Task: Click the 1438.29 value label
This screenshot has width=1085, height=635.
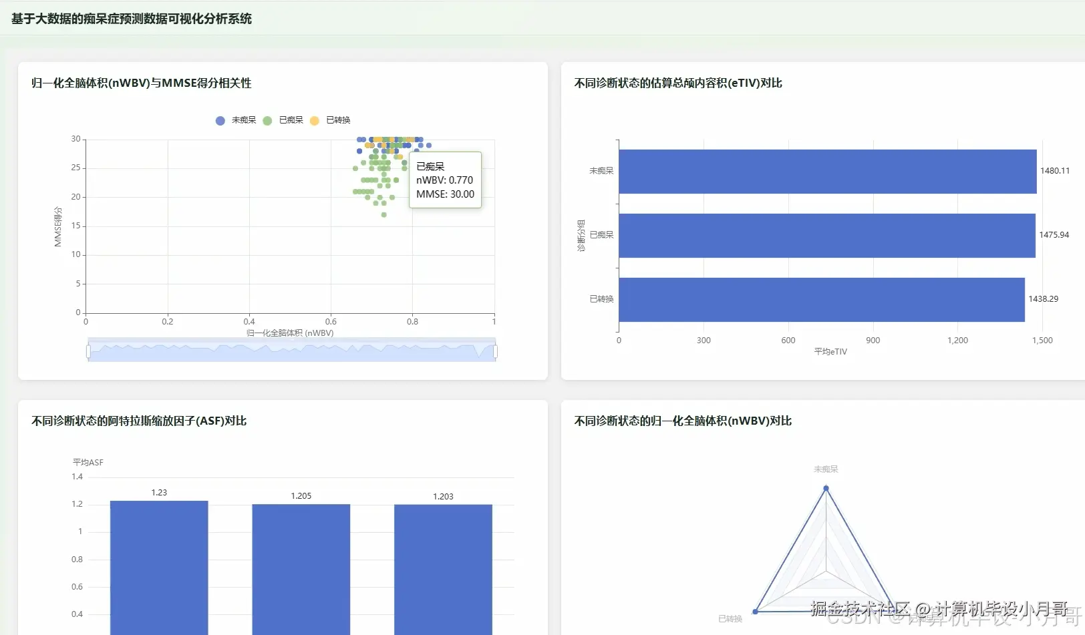Action: (1043, 299)
